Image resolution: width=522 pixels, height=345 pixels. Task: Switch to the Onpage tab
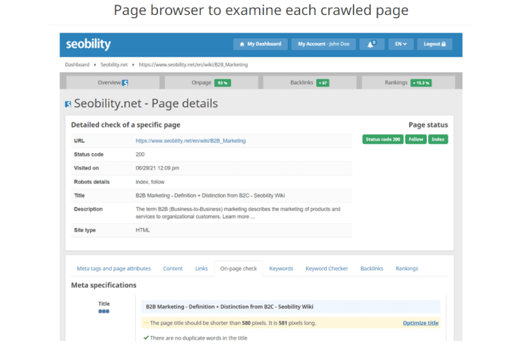[211, 83]
